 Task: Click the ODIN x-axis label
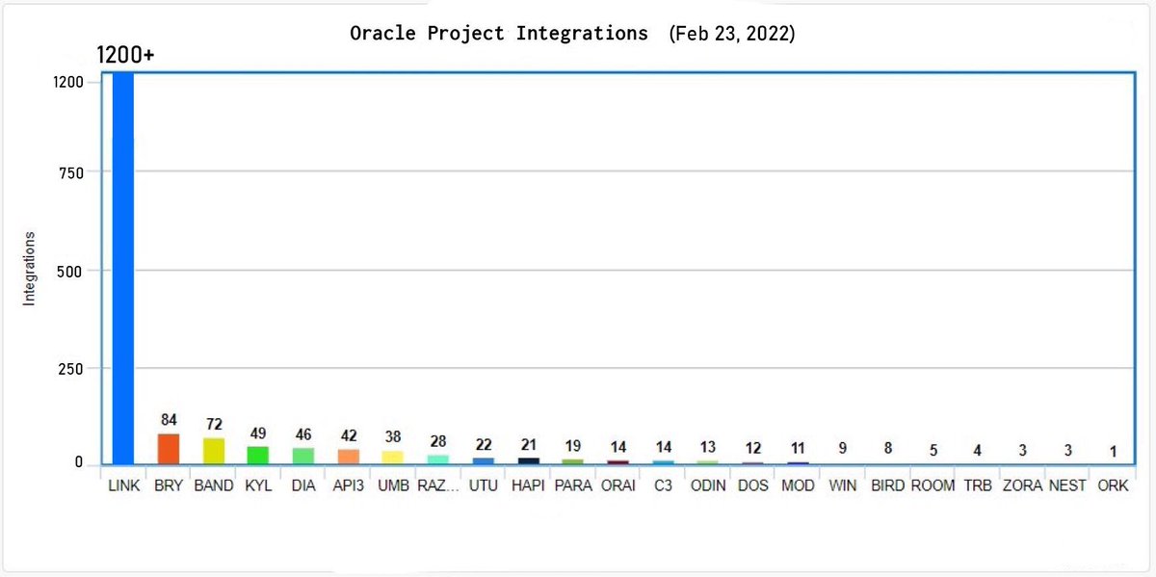[x=708, y=485]
